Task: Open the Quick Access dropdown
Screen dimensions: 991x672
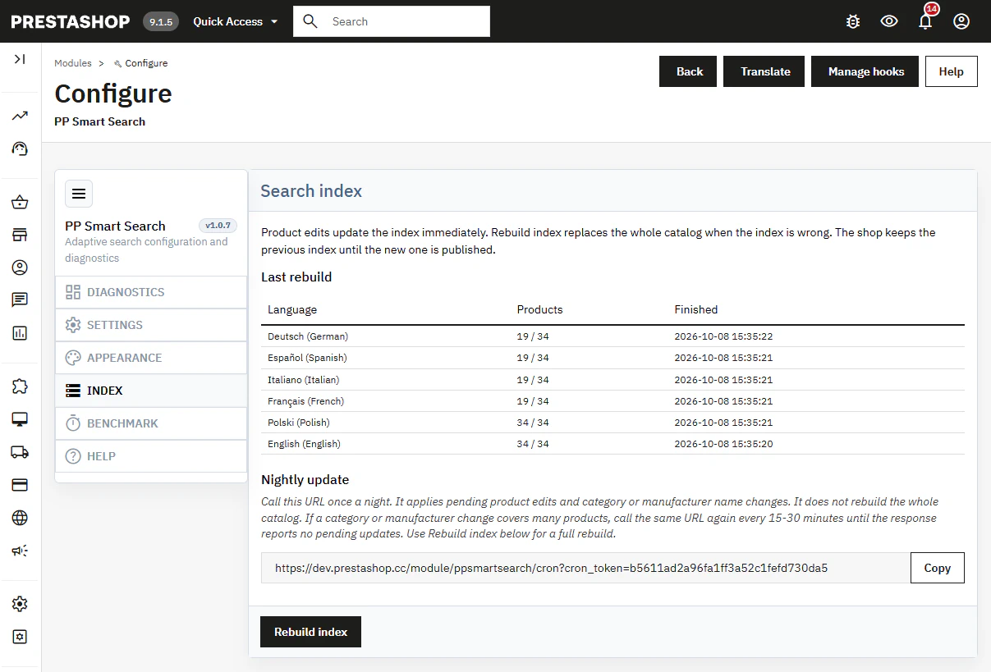Action: pyautogui.click(x=236, y=21)
